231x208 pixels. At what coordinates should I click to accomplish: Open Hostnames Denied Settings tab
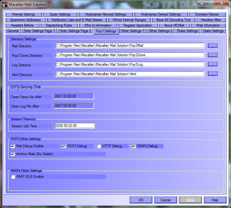click(161, 14)
